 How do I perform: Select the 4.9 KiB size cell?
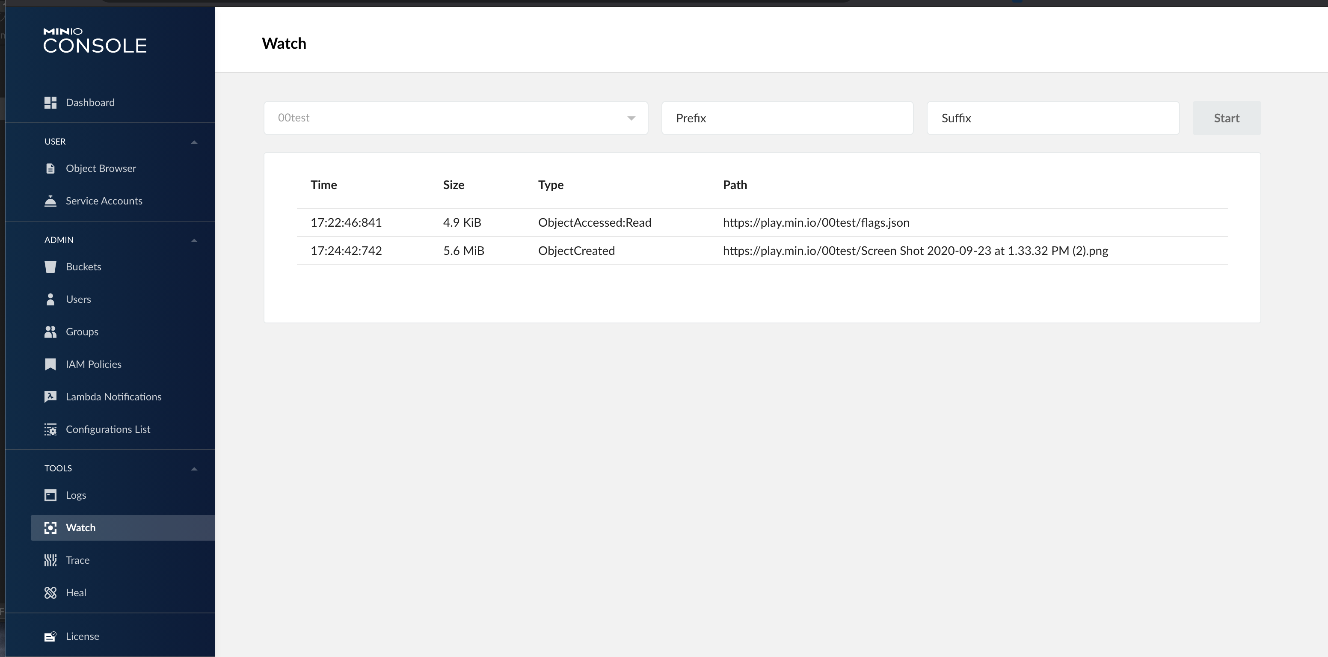click(462, 222)
